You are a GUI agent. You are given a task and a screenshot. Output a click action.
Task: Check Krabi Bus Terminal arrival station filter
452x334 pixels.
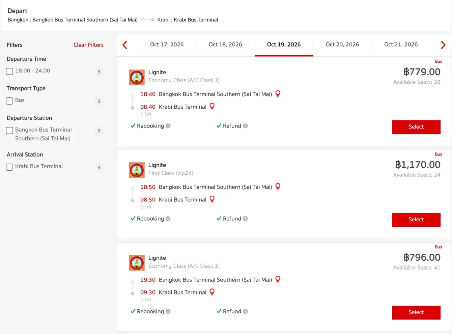[9, 167]
